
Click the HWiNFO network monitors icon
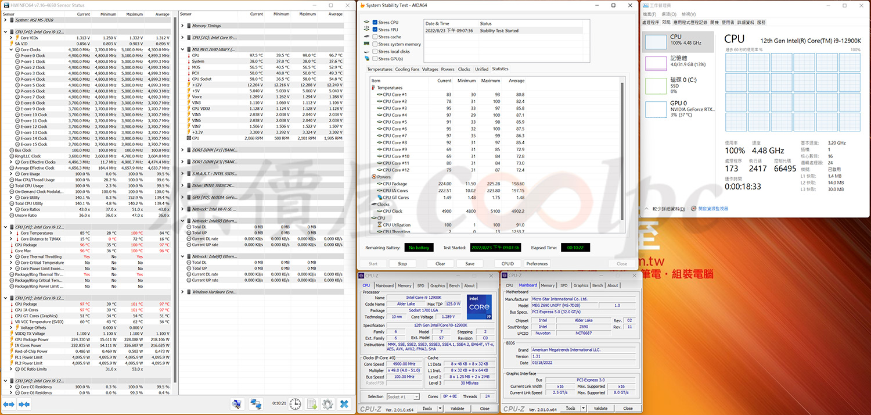tap(255, 404)
